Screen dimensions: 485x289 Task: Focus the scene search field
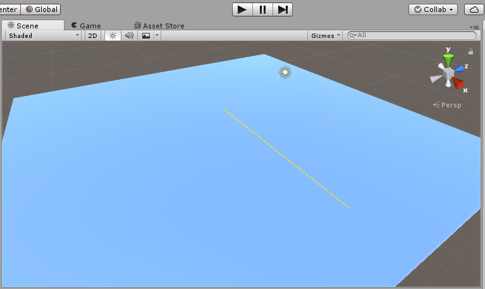coord(412,35)
